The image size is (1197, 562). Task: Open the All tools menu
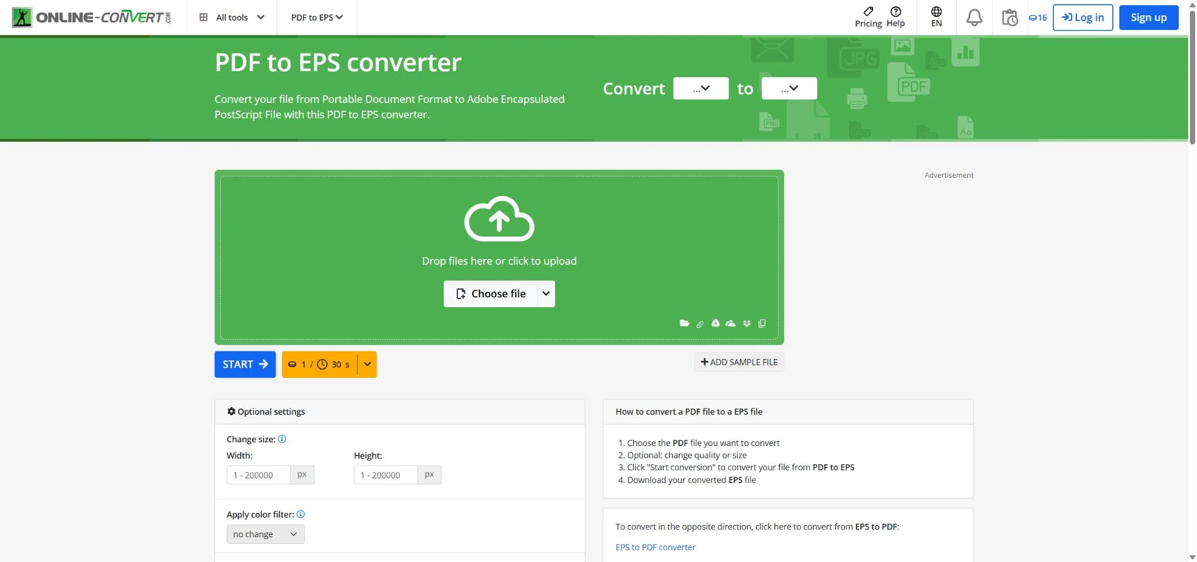click(232, 17)
